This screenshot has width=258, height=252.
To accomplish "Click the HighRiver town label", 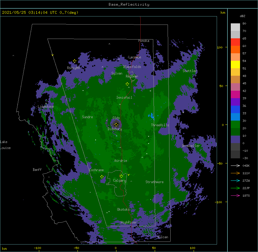I will coord(129,222).
